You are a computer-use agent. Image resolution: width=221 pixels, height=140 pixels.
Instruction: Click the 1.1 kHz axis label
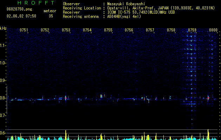pyautogui.click(x=3, y=45)
